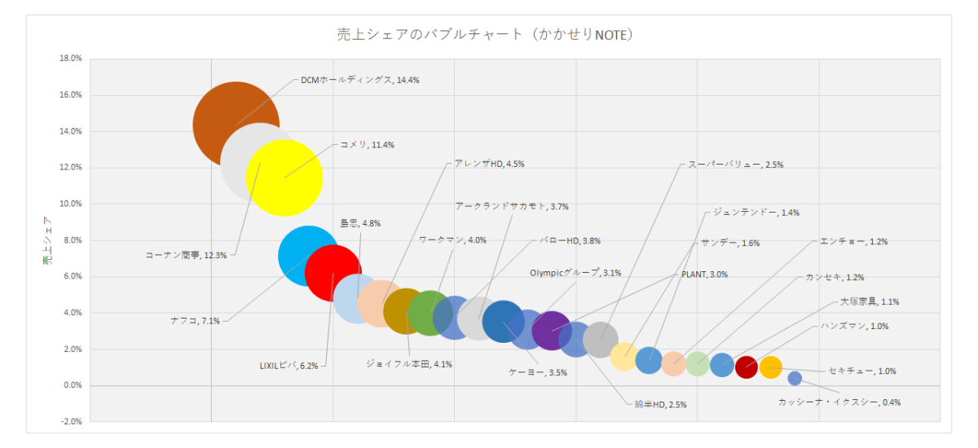Click the 18.0% vertical axis tick label
This screenshot has width=978, height=448.
tap(71, 59)
